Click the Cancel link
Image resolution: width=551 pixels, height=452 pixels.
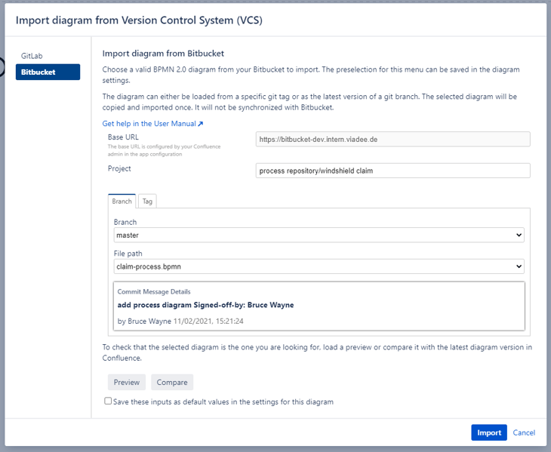524,432
